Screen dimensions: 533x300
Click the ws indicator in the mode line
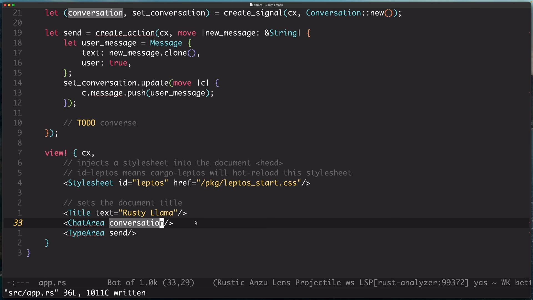(x=350, y=283)
